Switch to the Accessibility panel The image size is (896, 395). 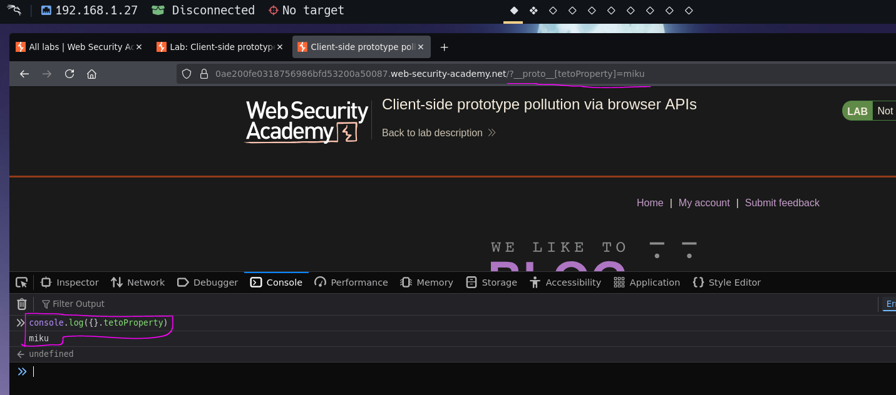coord(565,282)
